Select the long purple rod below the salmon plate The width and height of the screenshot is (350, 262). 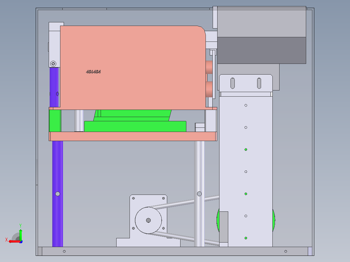tap(57, 194)
